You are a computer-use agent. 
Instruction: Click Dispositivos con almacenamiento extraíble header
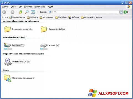pyautogui.click(x=24, y=54)
